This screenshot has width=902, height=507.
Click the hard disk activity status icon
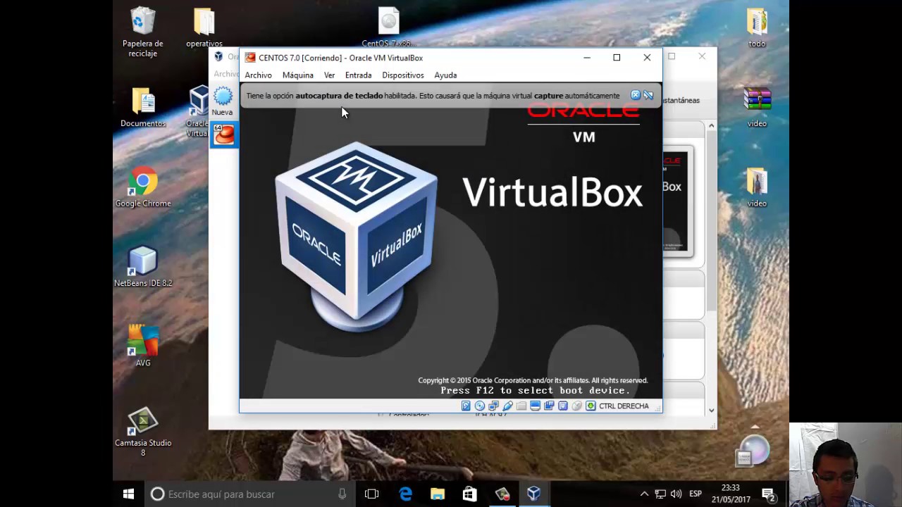pos(466,406)
